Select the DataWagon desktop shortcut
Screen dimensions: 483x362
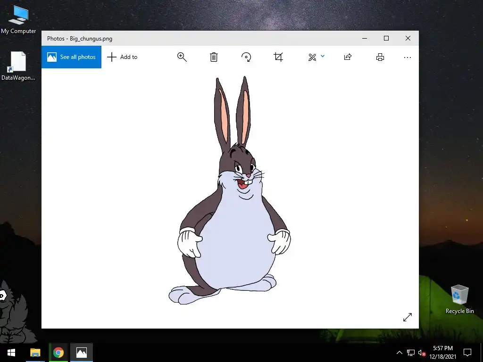pyautogui.click(x=18, y=66)
